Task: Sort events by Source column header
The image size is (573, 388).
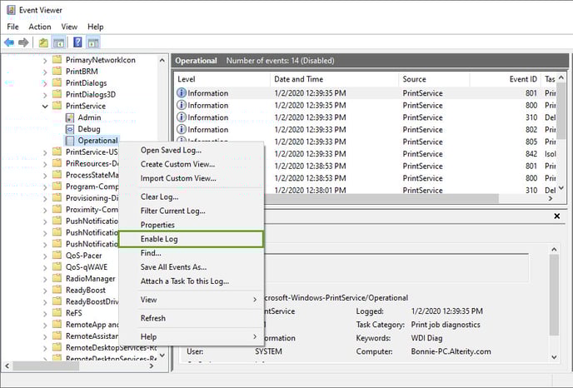Action: (x=434, y=79)
